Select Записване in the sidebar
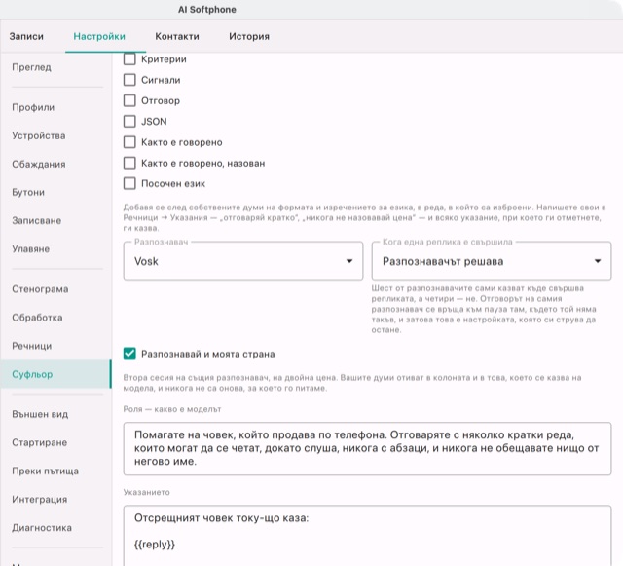Viewport: 623px width, 566px height. [55, 220]
